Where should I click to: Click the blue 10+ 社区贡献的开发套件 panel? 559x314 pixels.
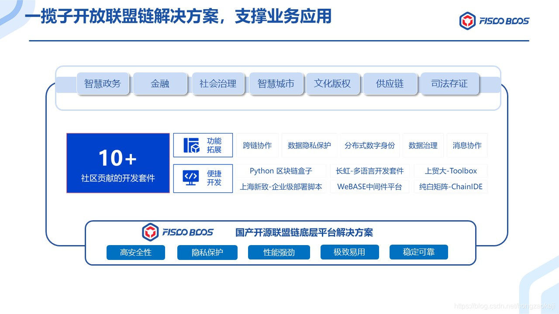coord(118,163)
